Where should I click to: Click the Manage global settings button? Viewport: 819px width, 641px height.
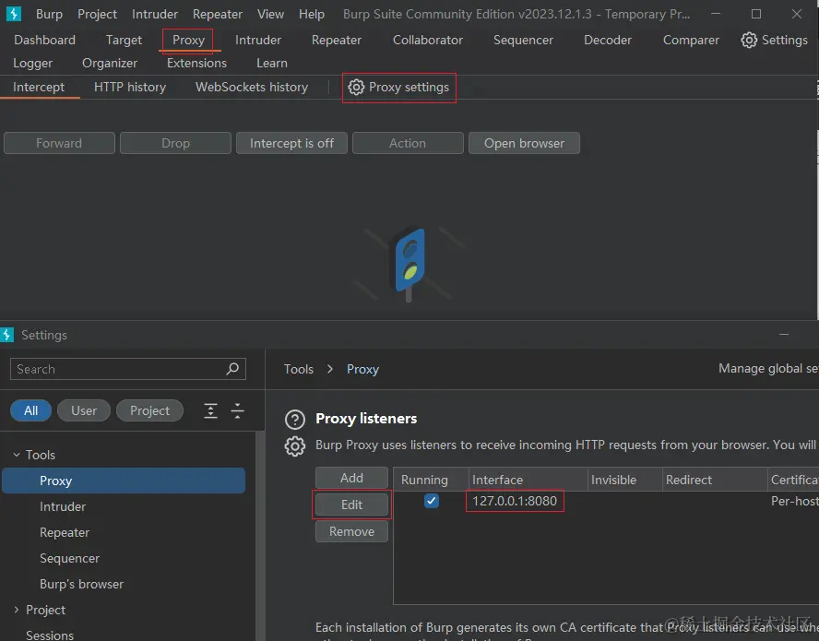[767, 369]
